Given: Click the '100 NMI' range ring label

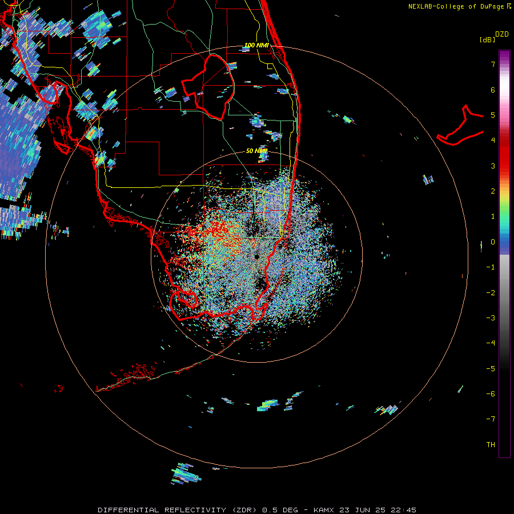Looking at the screenshot, I should pos(256,45).
